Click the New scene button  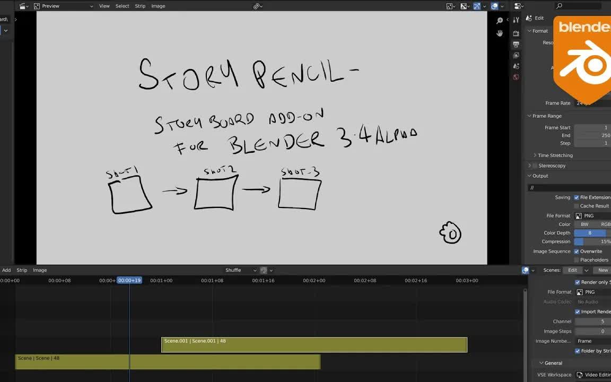pyautogui.click(x=603, y=270)
